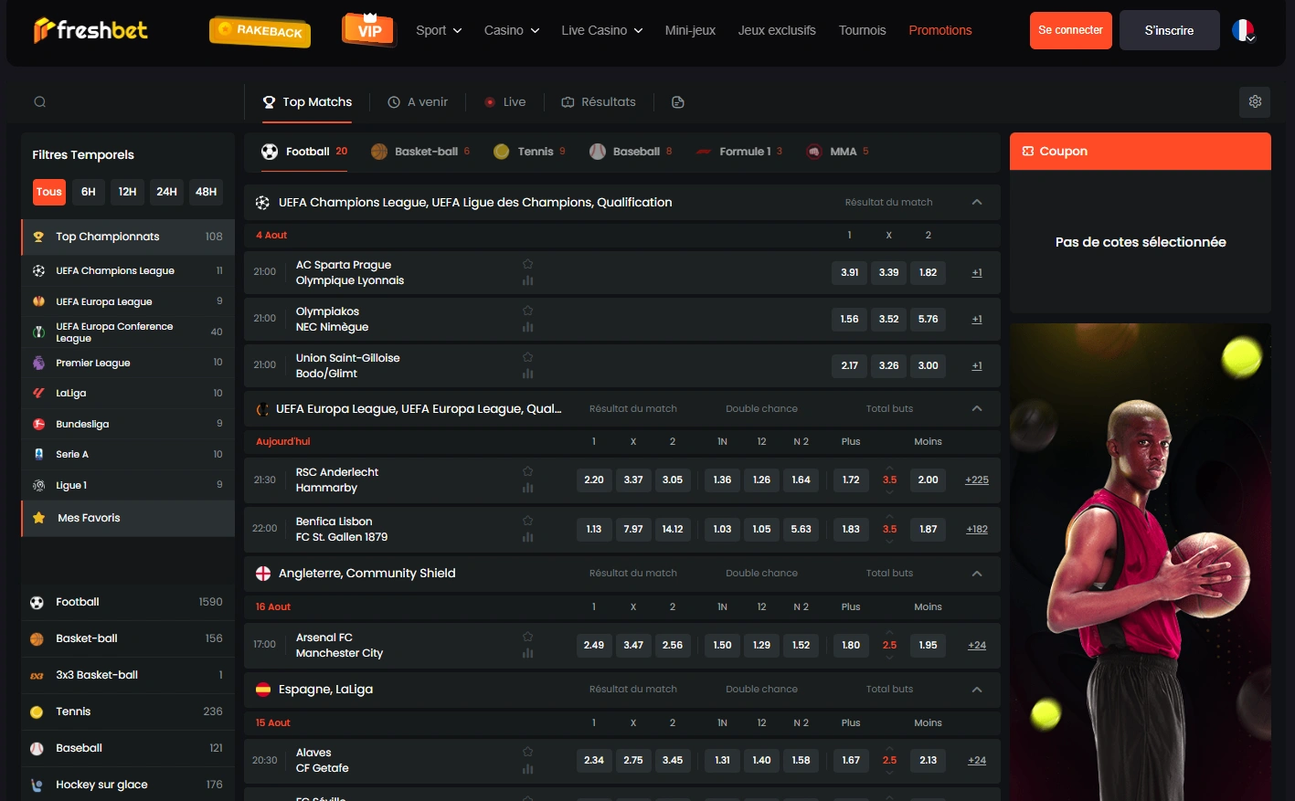Open the settings gear
The height and width of the screenshot is (801, 1295).
tap(1255, 102)
